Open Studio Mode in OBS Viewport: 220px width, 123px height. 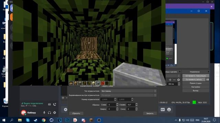196,83
